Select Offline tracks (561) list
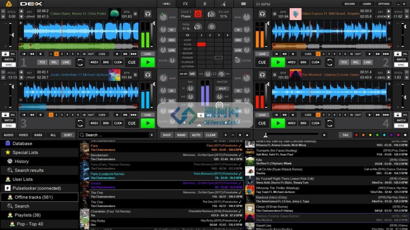This screenshot has width=410, height=230. tap(39, 197)
